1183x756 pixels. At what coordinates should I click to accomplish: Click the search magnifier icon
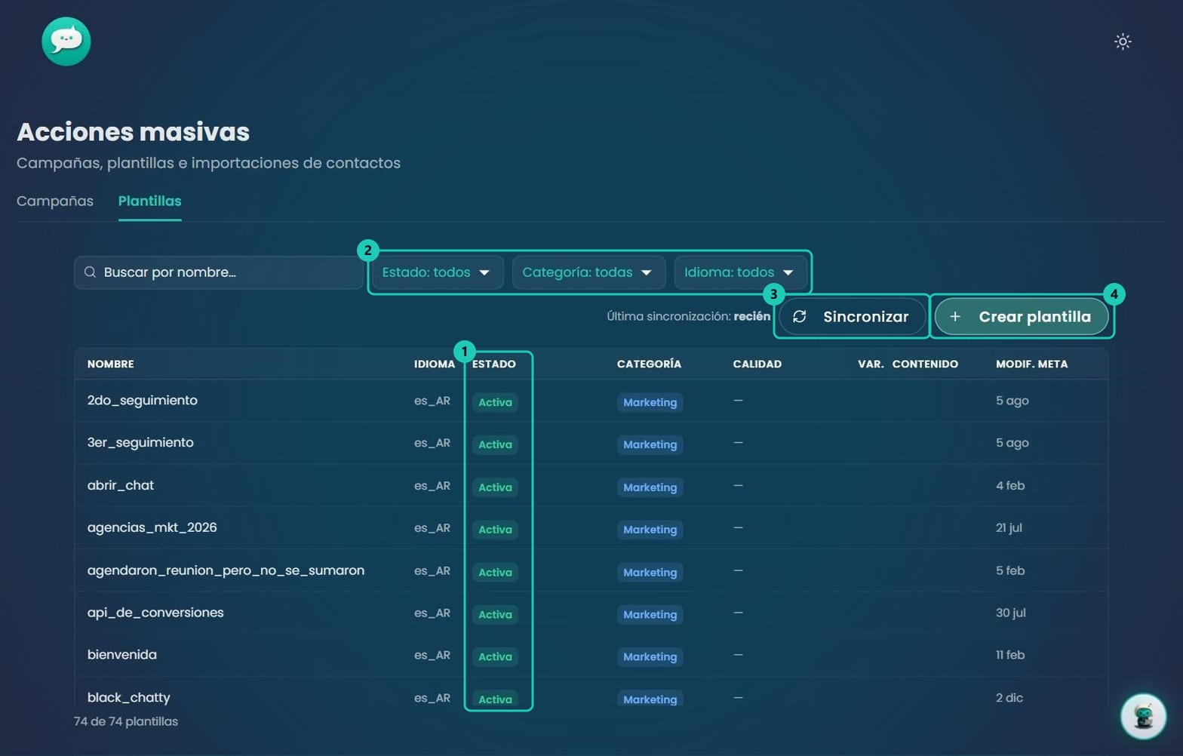(90, 272)
